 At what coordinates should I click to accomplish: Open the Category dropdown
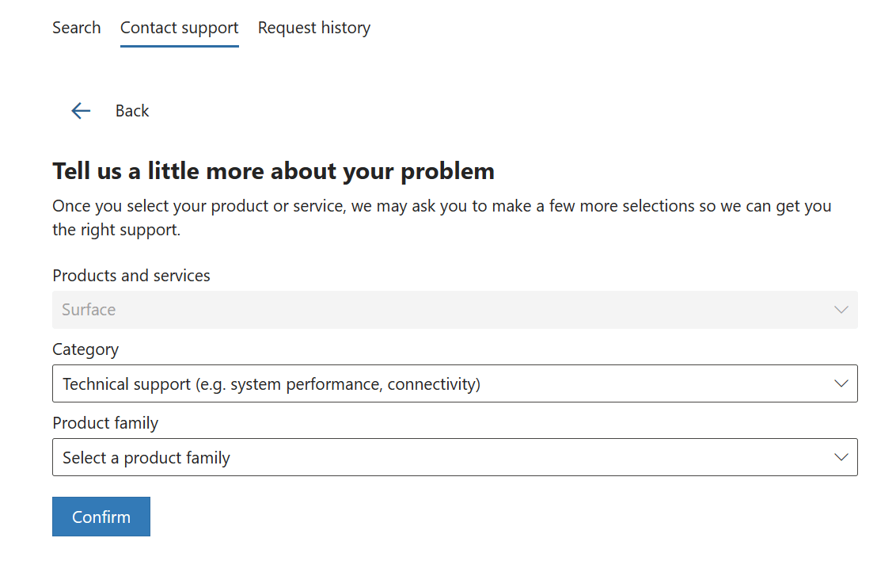pos(454,383)
